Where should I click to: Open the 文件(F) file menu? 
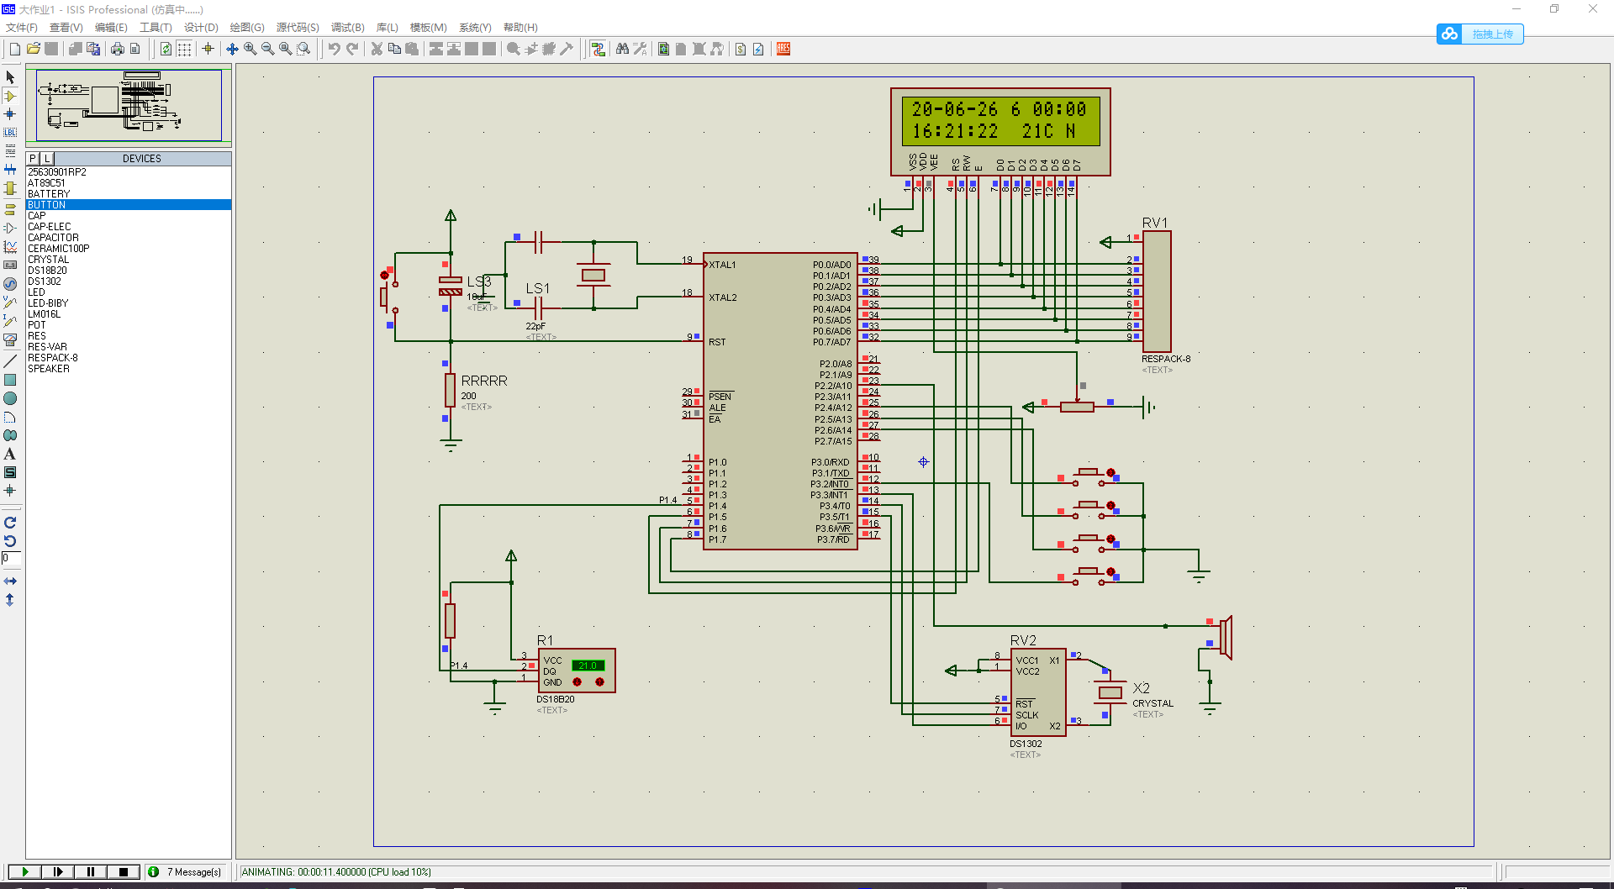point(22,28)
